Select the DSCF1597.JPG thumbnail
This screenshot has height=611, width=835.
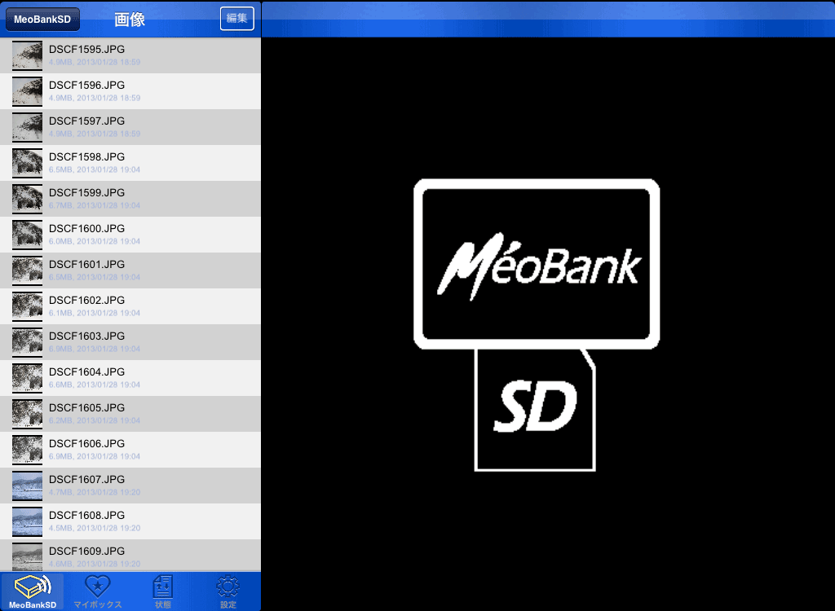27,127
